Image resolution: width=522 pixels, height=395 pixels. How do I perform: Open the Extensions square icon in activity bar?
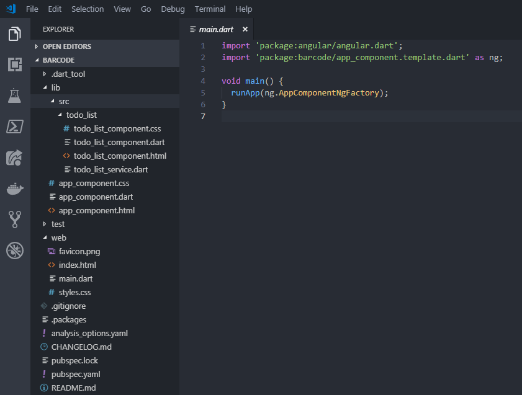click(x=15, y=64)
